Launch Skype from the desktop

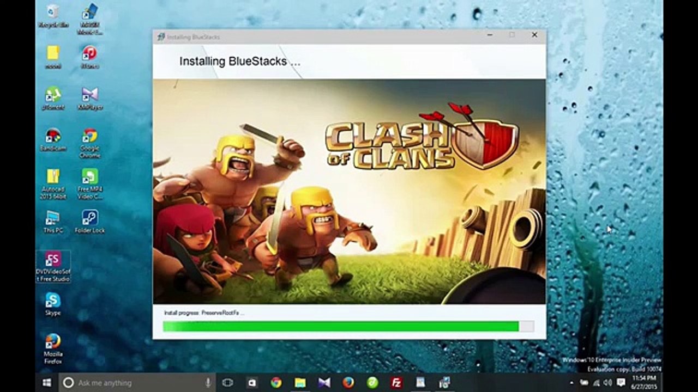[53, 304]
